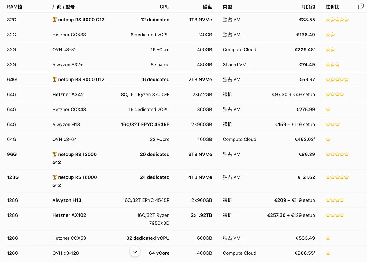Click the 2×512GB disk cell
The image size is (367, 262).
[202, 94]
